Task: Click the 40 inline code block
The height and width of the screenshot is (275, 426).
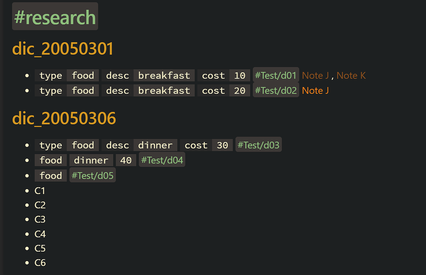Action: (x=126, y=160)
